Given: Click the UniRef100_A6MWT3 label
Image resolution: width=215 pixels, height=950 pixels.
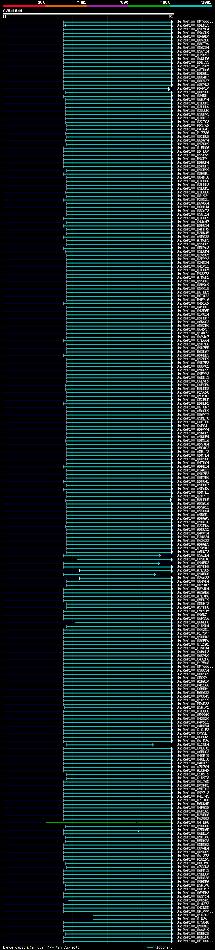Looking at the screenshot, I should pyautogui.click(x=192, y=552).
